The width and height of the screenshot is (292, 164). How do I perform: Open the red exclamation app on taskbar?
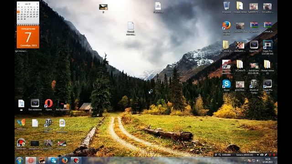(x=31, y=160)
